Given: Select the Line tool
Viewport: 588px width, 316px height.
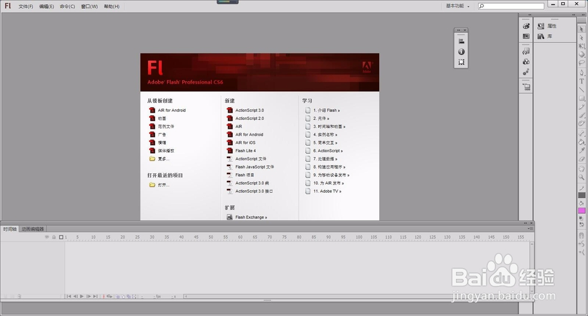Looking at the screenshot, I should 582,89.
